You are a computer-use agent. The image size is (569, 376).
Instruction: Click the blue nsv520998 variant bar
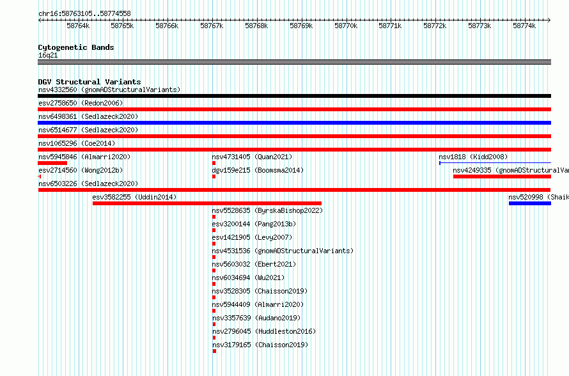click(x=530, y=203)
